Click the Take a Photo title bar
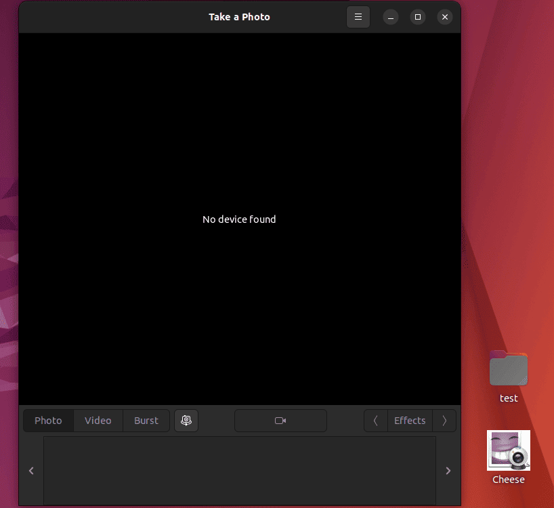 239,16
